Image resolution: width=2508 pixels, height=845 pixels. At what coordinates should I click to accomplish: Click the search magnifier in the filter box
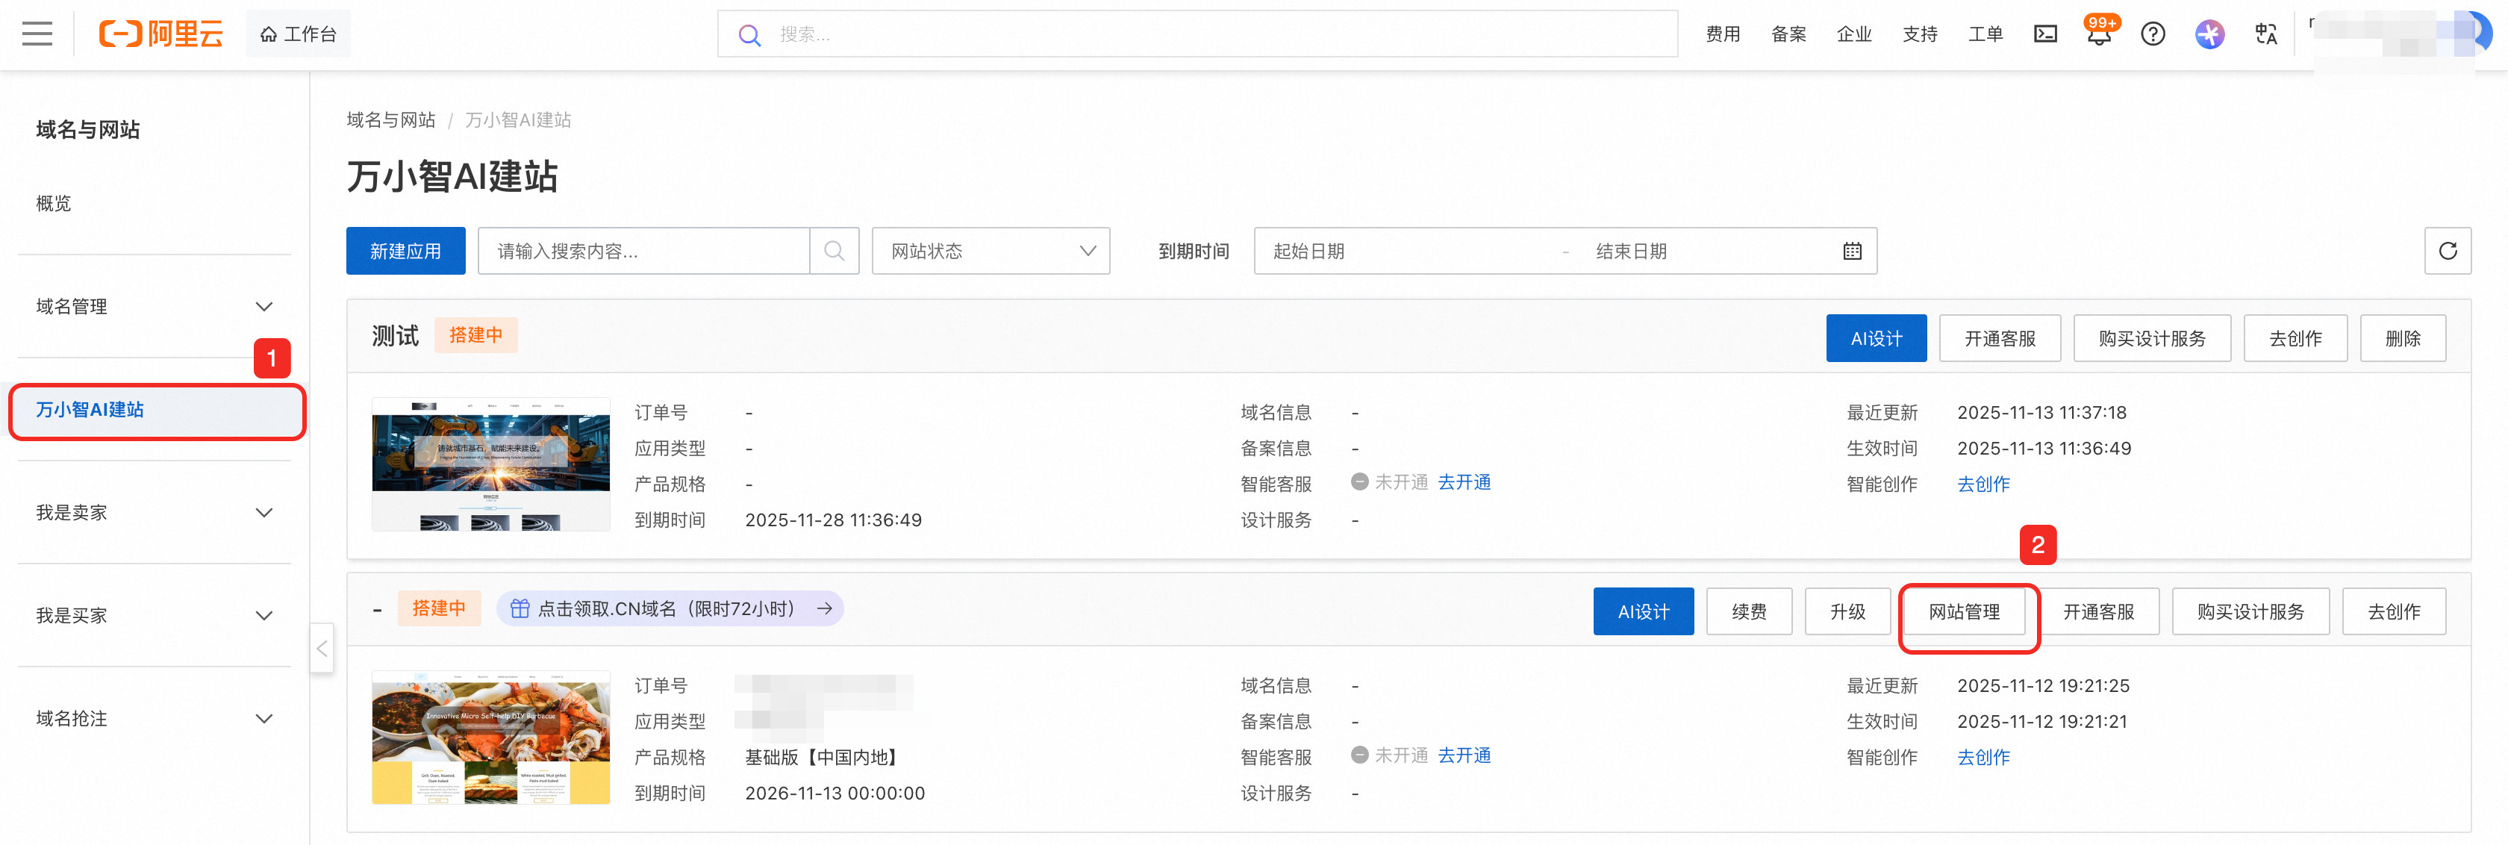[835, 251]
